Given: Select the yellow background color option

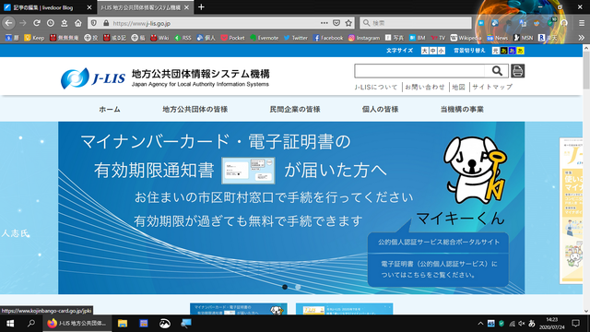Looking at the screenshot, I should click(520, 51).
